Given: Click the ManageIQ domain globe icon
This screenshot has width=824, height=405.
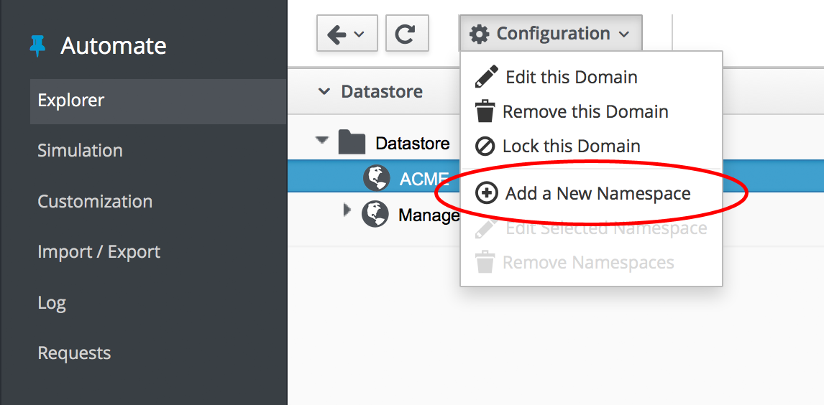Looking at the screenshot, I should click(x=375, y=213).
